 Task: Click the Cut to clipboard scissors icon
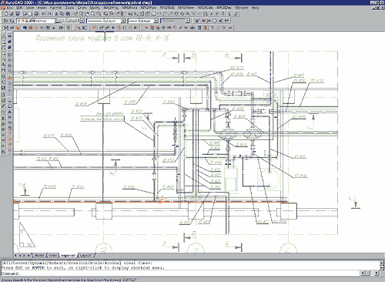57,14
